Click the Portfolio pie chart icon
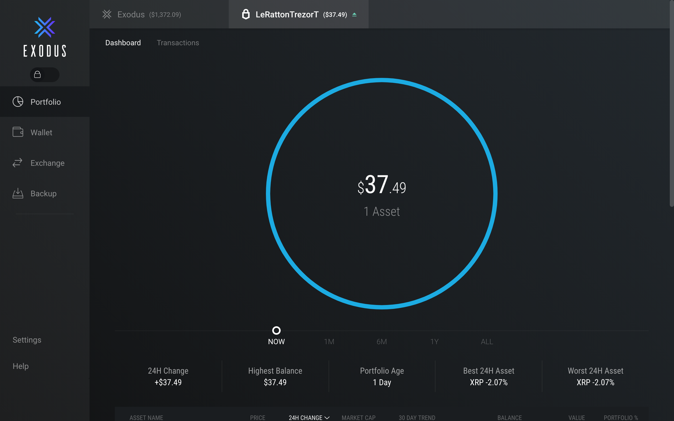The width and height of the screenshot is (674, 421). (18, 102)
